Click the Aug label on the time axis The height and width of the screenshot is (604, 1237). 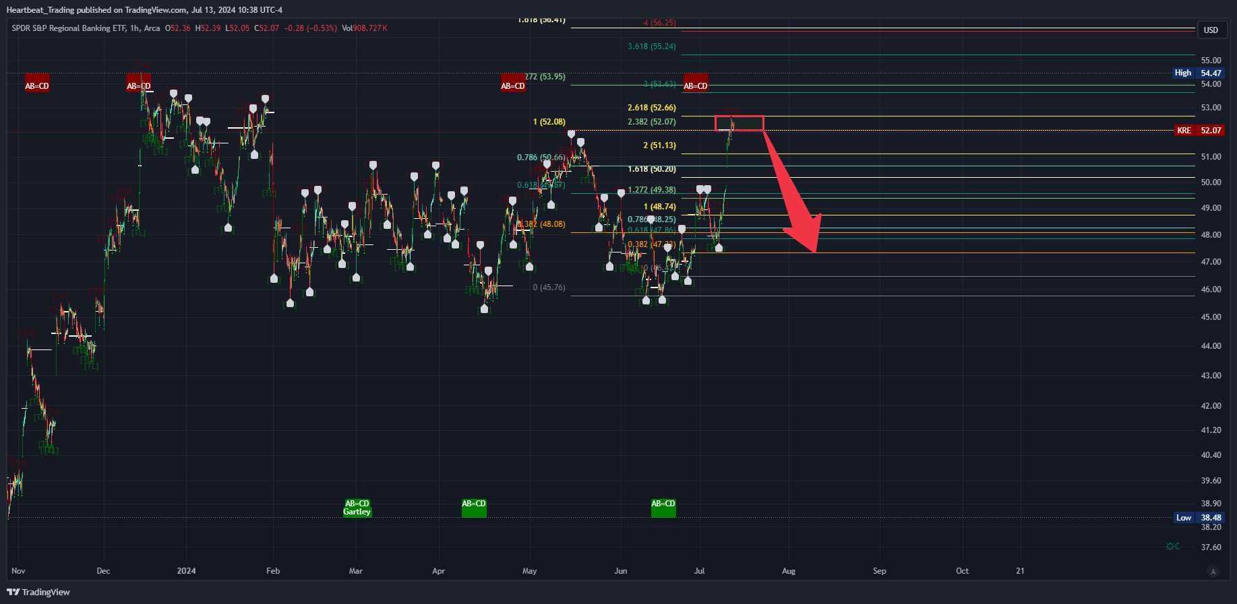(789, 571)
